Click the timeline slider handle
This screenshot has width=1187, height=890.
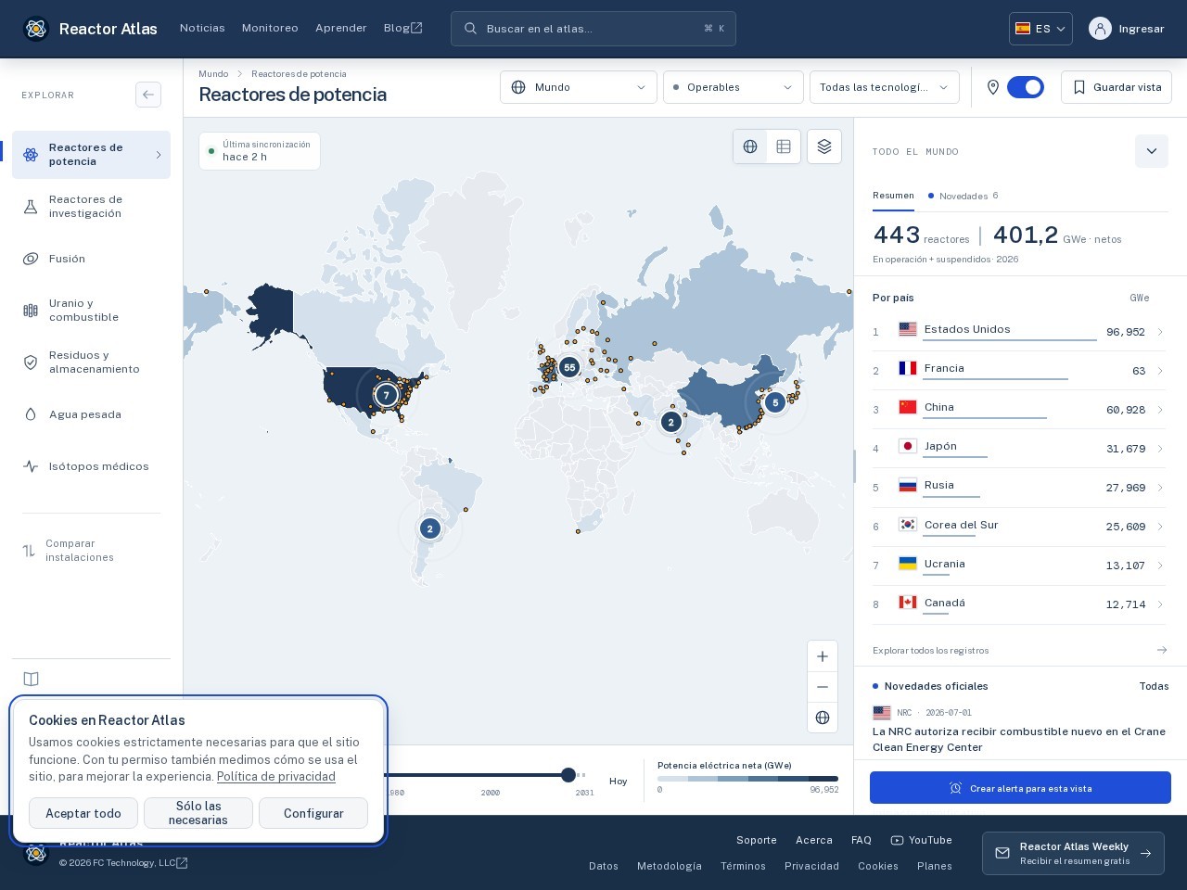tap(568, 775)
